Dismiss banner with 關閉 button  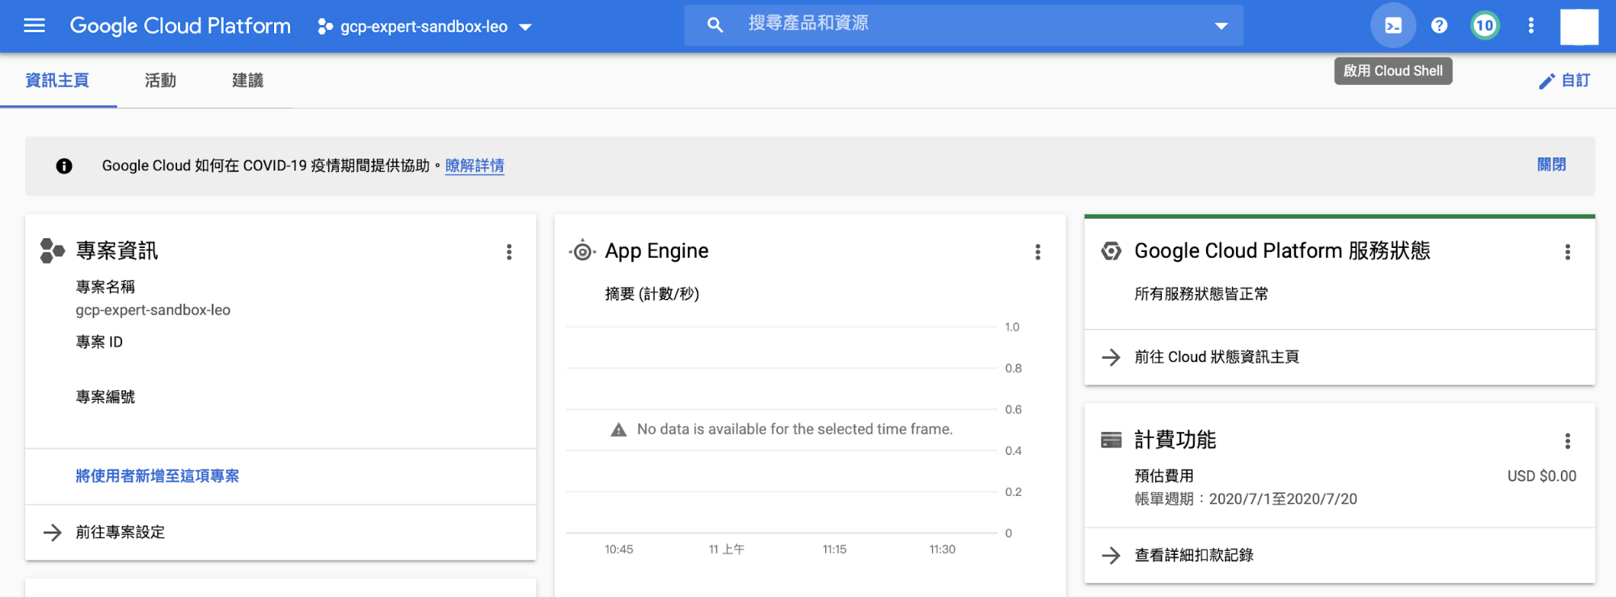[1551, 165]
